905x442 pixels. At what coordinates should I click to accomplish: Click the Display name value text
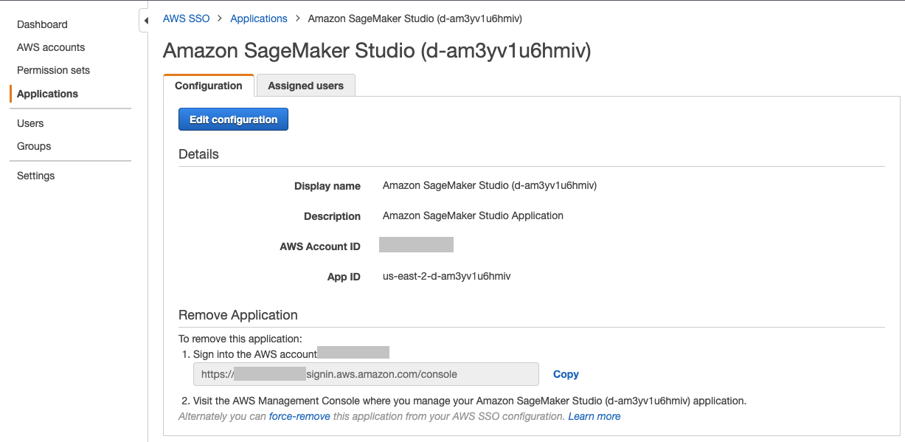(x=489, y=185)
